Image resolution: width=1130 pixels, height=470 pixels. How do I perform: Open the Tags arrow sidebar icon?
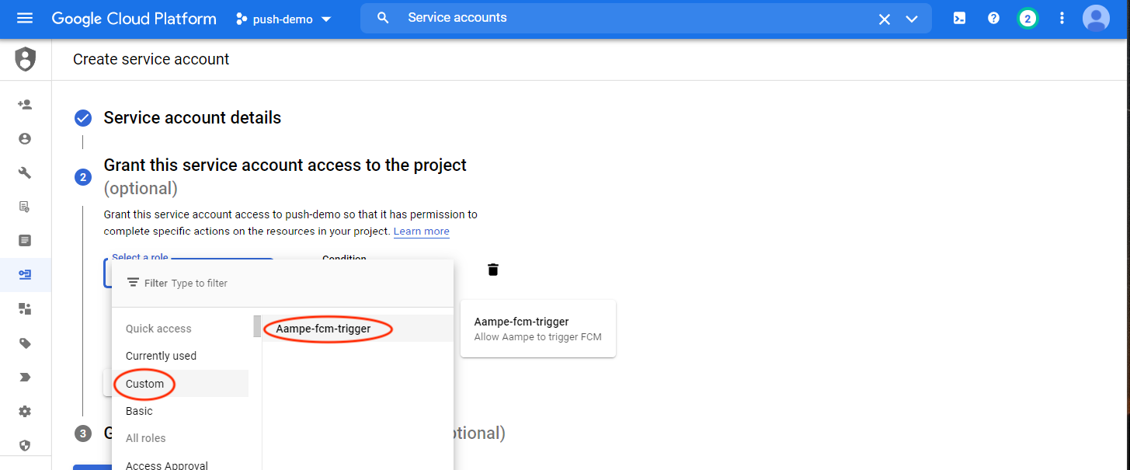tap(25, 377)
